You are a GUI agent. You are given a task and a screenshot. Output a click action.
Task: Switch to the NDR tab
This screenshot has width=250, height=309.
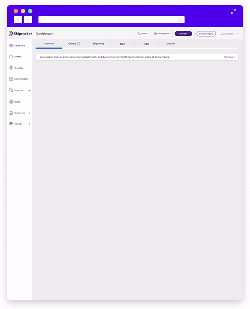(x=122, y=44)
